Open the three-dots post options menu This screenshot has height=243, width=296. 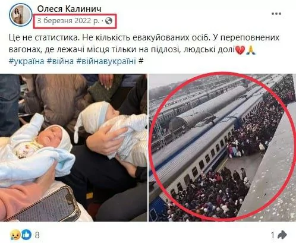tap(276, 14)
